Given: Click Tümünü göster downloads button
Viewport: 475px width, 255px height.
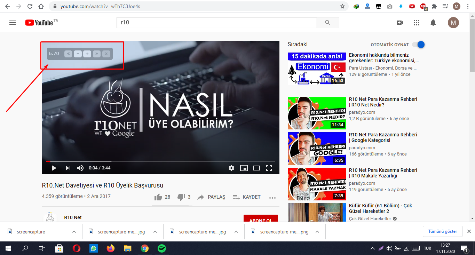Looking at the screenshot, I should pyautogui.click(x=442, y=231).
